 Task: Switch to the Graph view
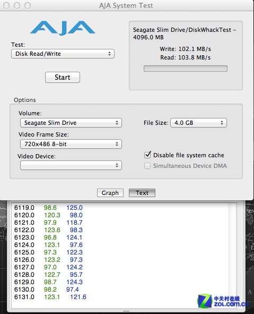click(110, 193)
